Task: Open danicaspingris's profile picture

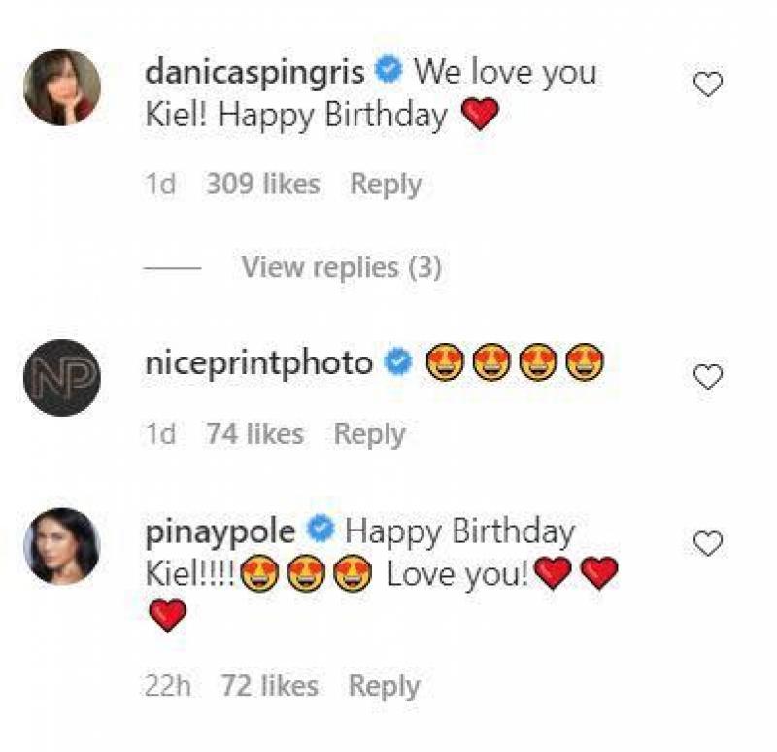Action: pyautogui.click(x=62, y=87)
